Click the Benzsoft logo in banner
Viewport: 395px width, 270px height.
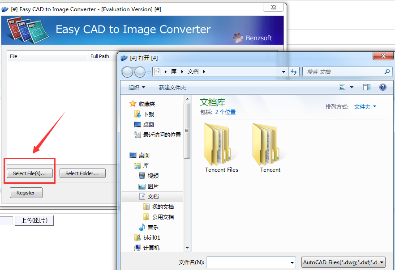[252, 38]
